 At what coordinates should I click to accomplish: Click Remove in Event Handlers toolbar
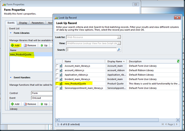point(30,104)
